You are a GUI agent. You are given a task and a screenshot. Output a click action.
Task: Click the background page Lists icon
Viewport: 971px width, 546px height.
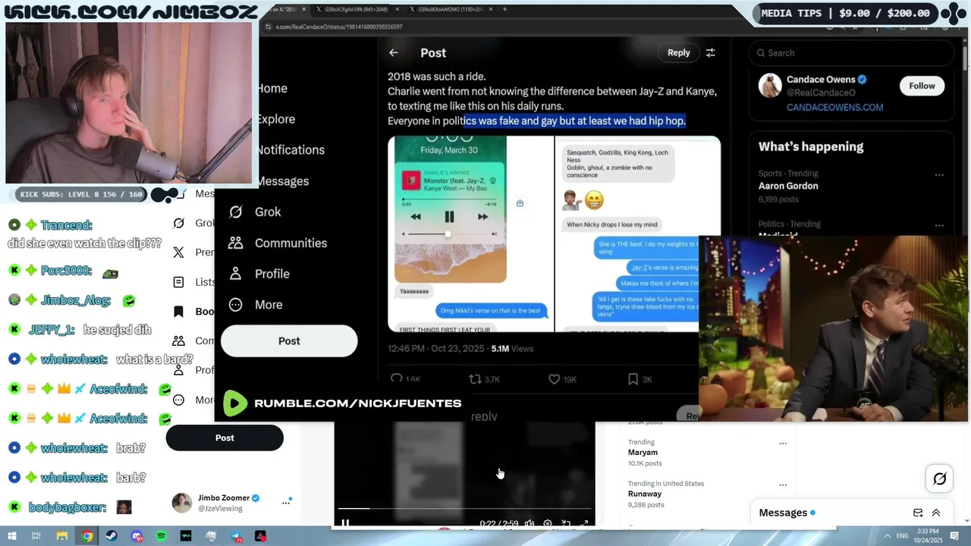click(x=179, y=282)
